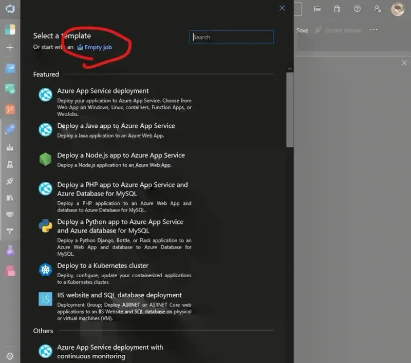Open the Repos icon in sidebar
Image resolution: width=411 pixels, height=363 pixels.
(x=10, y=109)
